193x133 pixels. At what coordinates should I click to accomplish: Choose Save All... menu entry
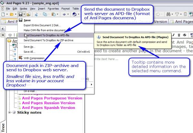pos(56,52)
